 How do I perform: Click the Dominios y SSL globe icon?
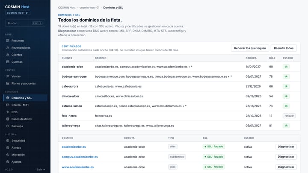[8, 98]
